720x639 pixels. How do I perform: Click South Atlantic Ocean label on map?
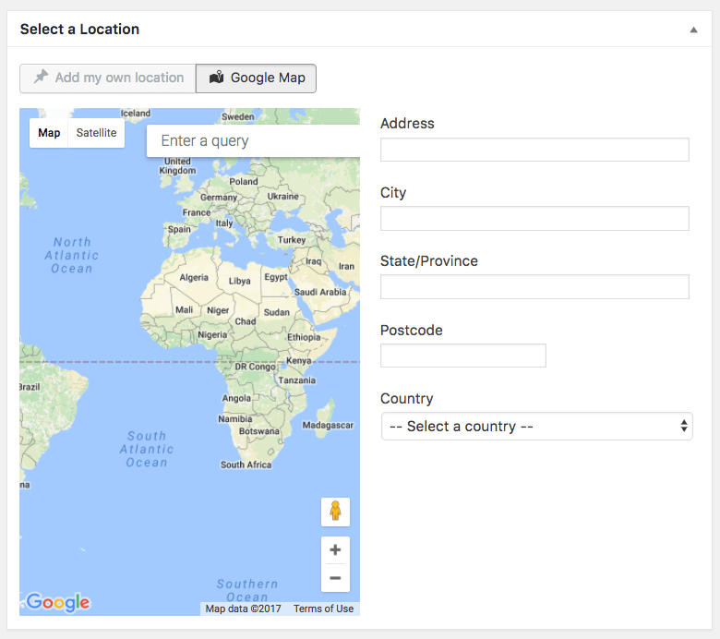147,450
